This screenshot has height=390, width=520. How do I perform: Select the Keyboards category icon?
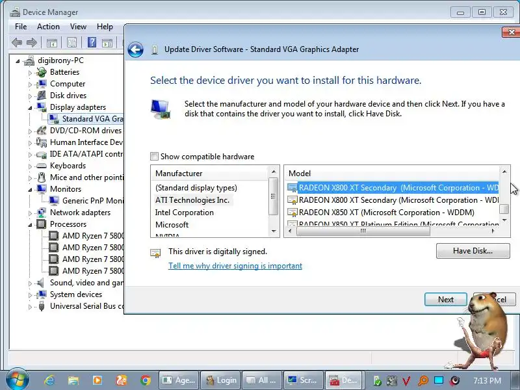point(42,166)
